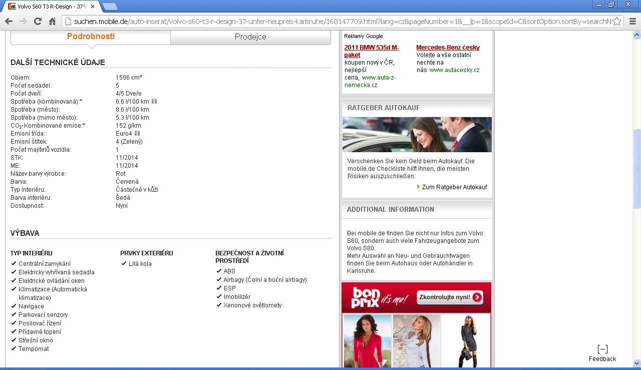Click the Ratgeber Autokauf banner image

[x=417, y=135]
